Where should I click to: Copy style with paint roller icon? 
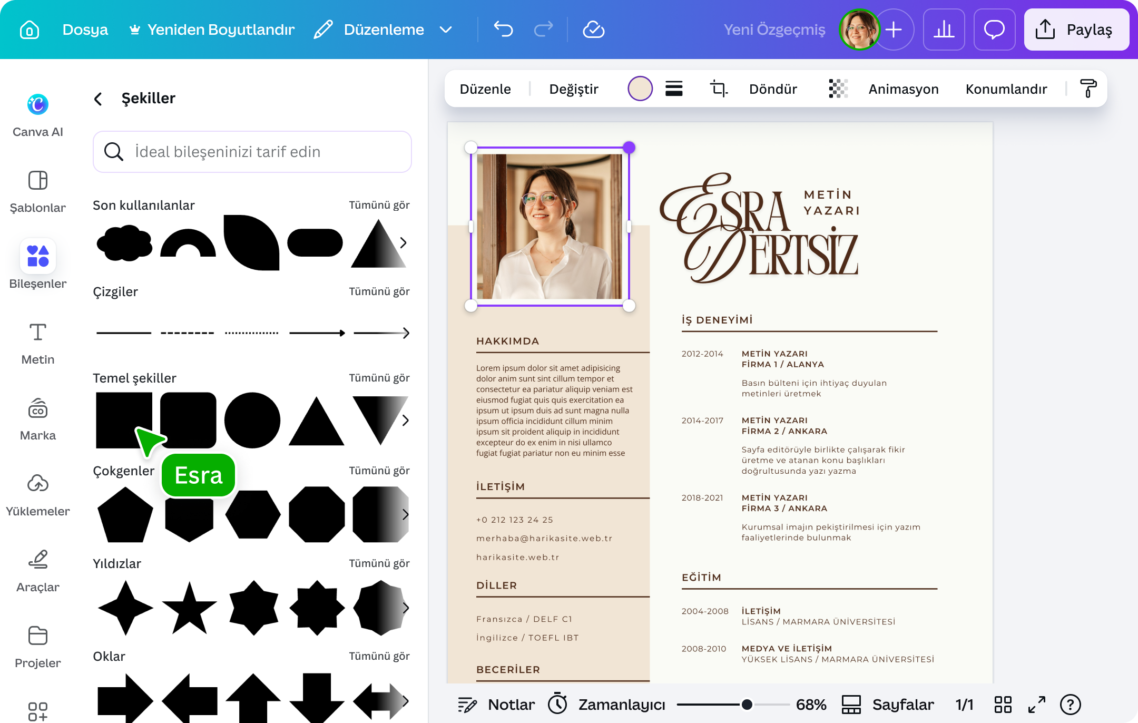point(1088,89)
